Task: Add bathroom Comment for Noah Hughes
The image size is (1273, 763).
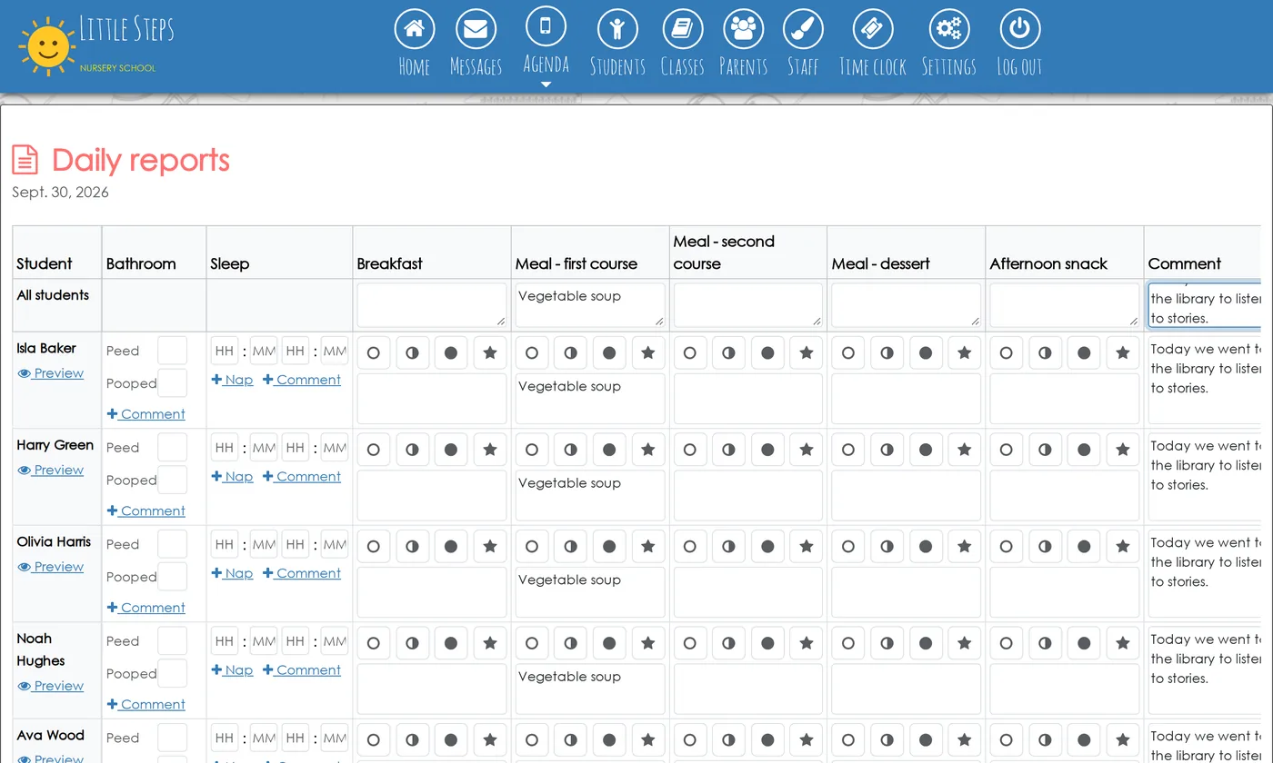Action: (x=146, y=705)
